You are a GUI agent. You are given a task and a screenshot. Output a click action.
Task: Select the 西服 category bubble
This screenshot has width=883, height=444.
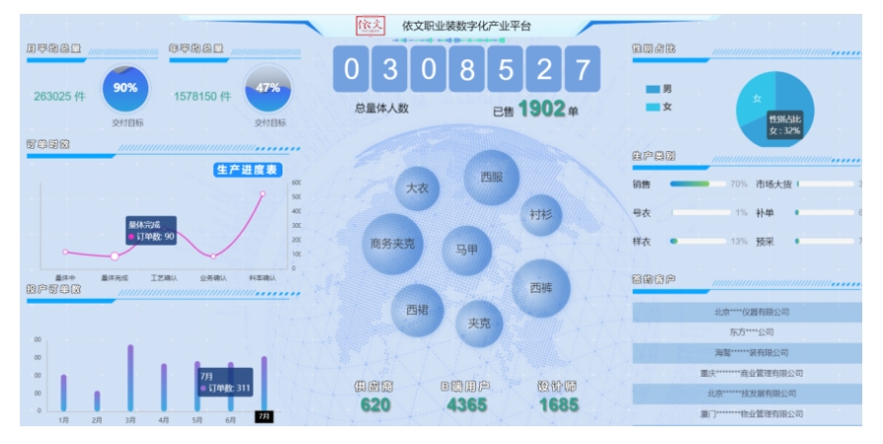tap(491, 178)
